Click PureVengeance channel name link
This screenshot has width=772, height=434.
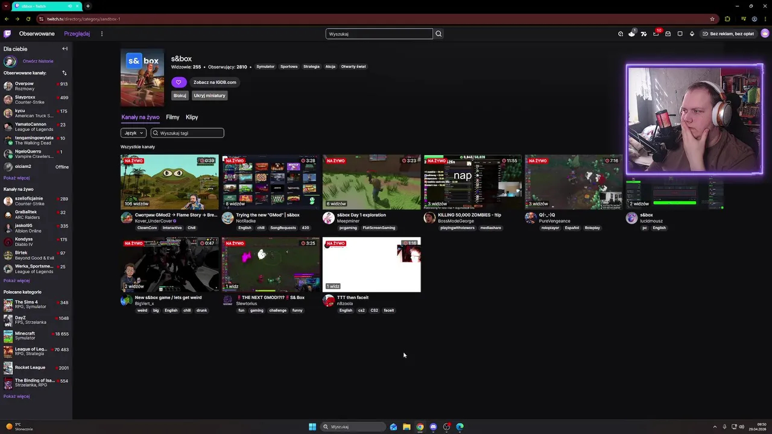coord(554,221)
